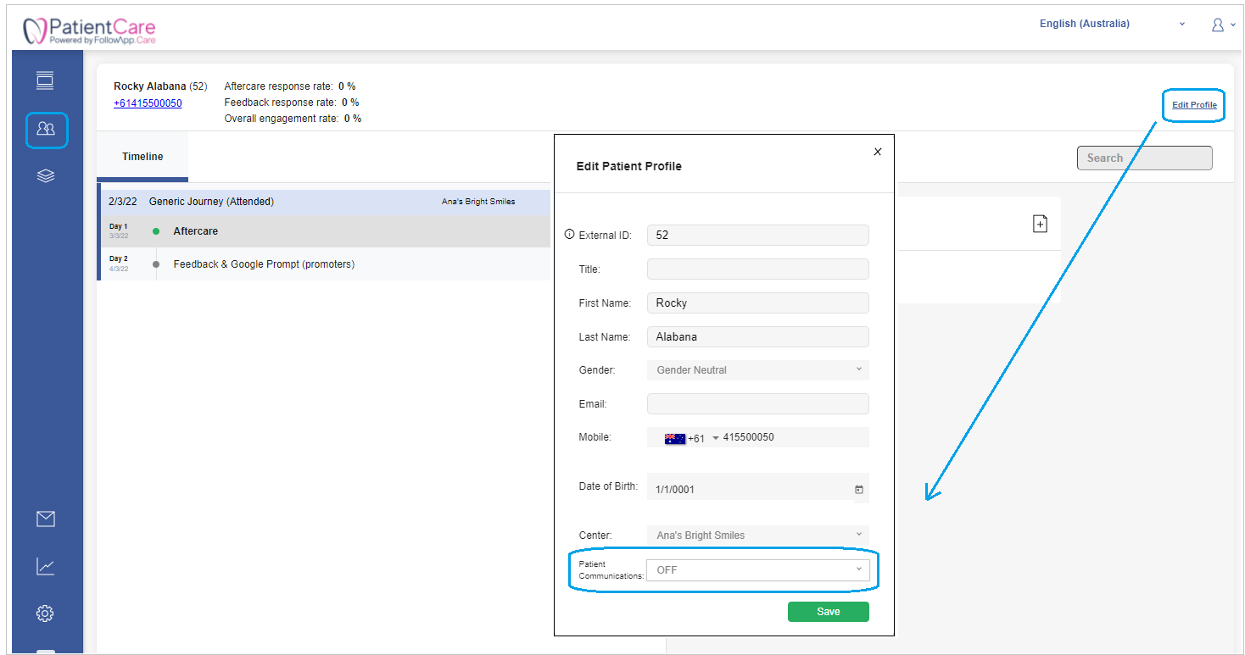This screenshot has height=655, width=1245.
Task: Open the Patients icon in sidebar
Action: pyautogui.click(x=46, y=129)
